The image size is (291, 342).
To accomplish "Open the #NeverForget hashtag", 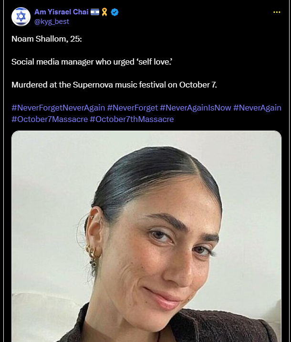I will point(133,108).
